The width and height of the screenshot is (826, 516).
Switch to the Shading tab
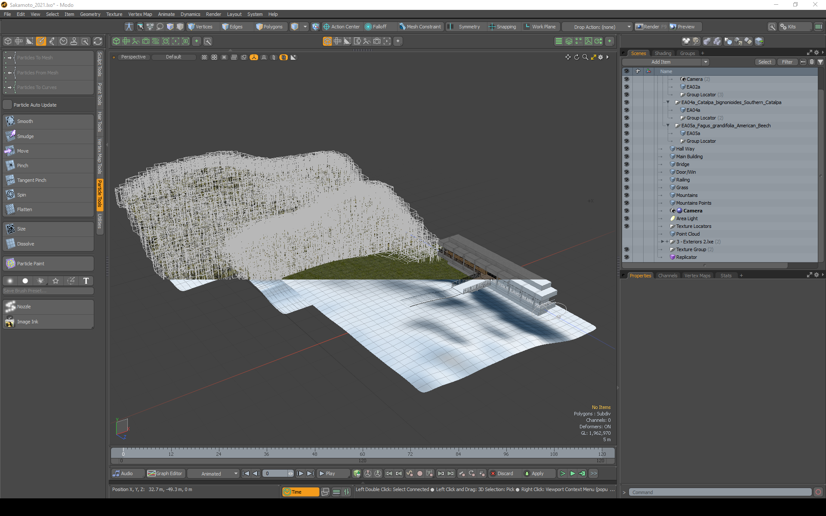(x=663, y=53)
